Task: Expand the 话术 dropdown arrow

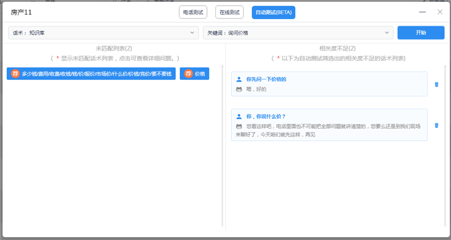Action: click(x=193, y=33)
